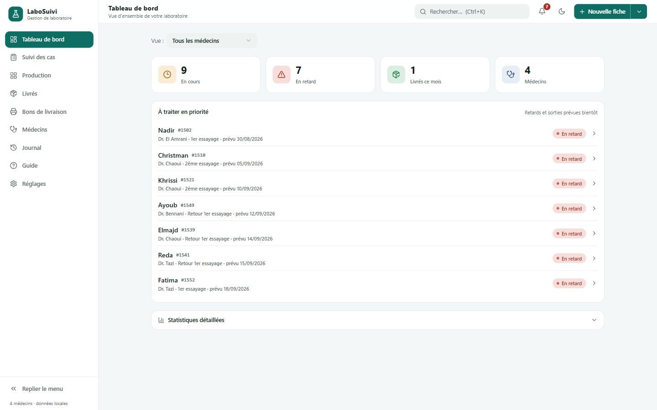This screenshot has width=657, height=410.
Task: Click the Suivi des cas clipboard icon
Action: [x=14, y=57]
